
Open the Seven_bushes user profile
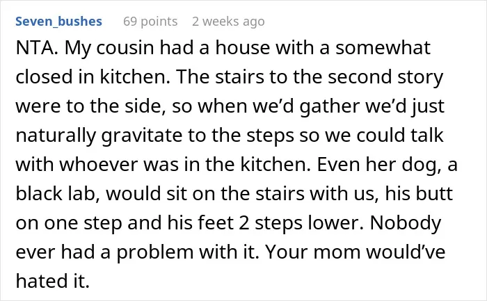[x=58, y=22]
